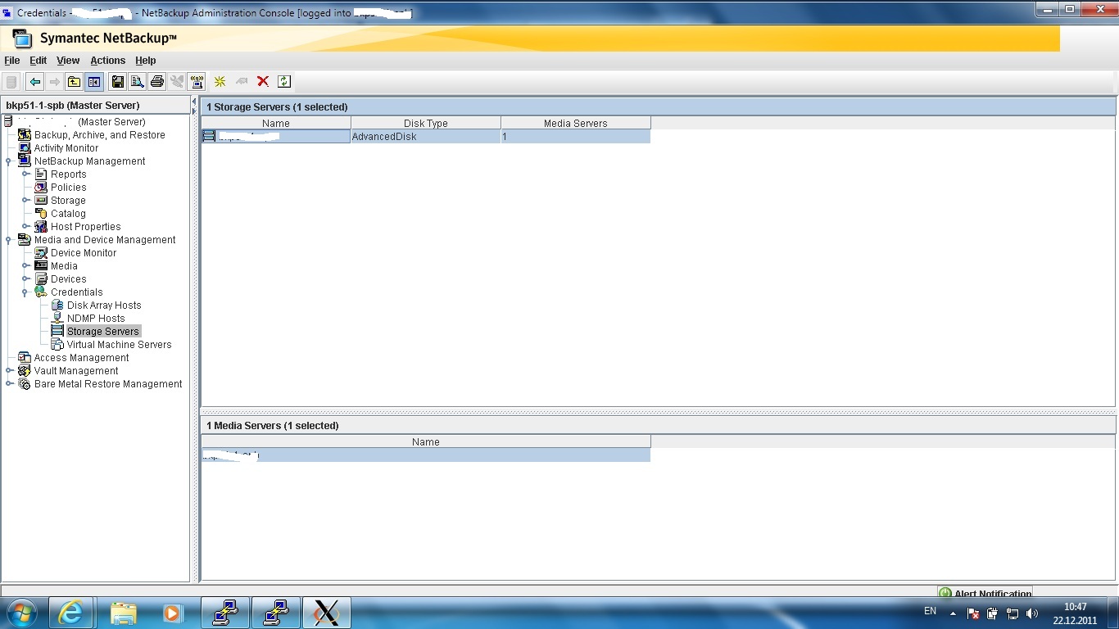
Task: Collapse the Credentials tree node
Action: click(25, 292)
